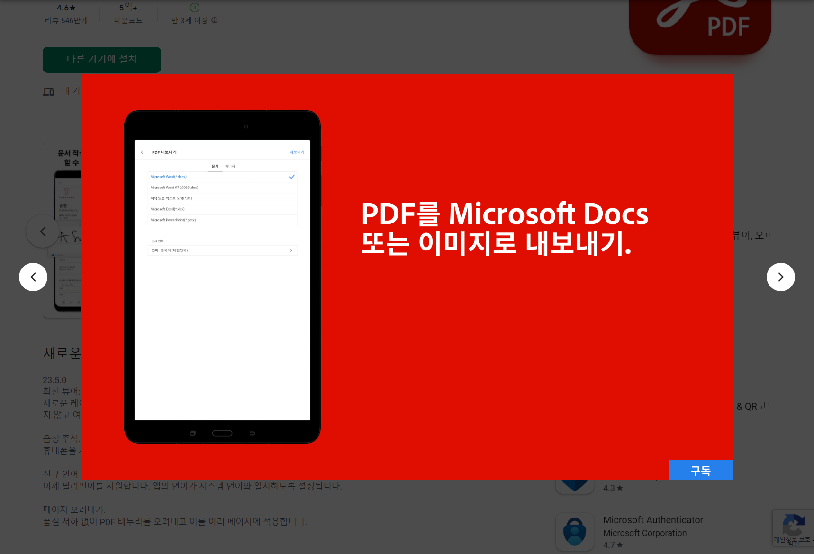Click the 새로운 section heading
This screenshot has height=554, width=814.
[x=62, y=353]
